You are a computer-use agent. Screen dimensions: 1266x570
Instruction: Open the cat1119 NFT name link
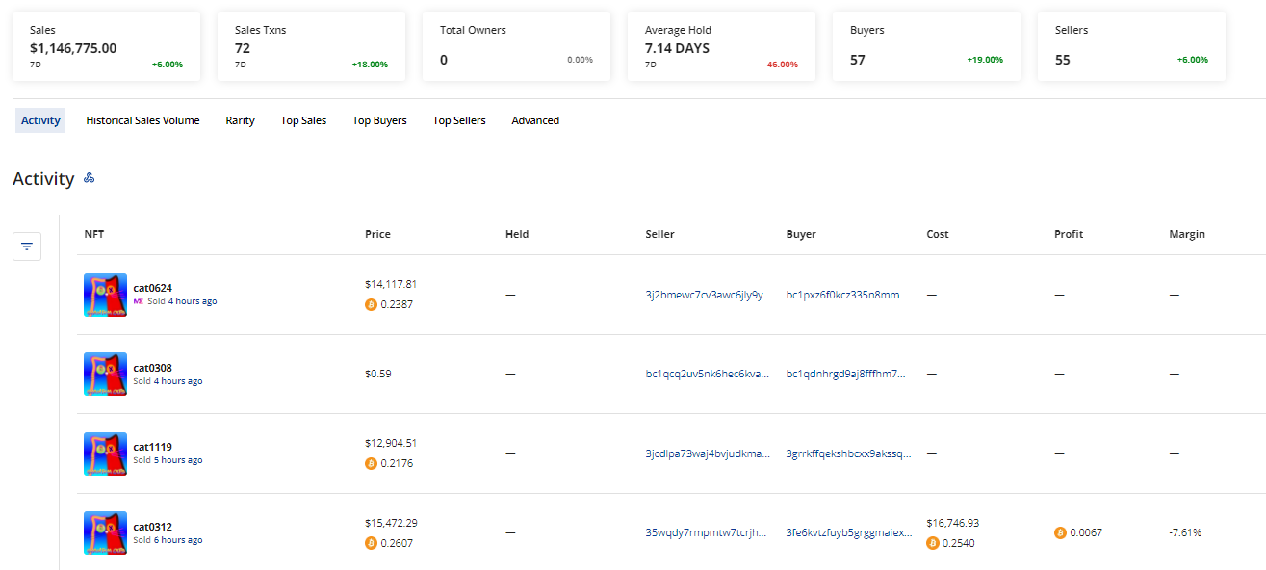(152, 447)
